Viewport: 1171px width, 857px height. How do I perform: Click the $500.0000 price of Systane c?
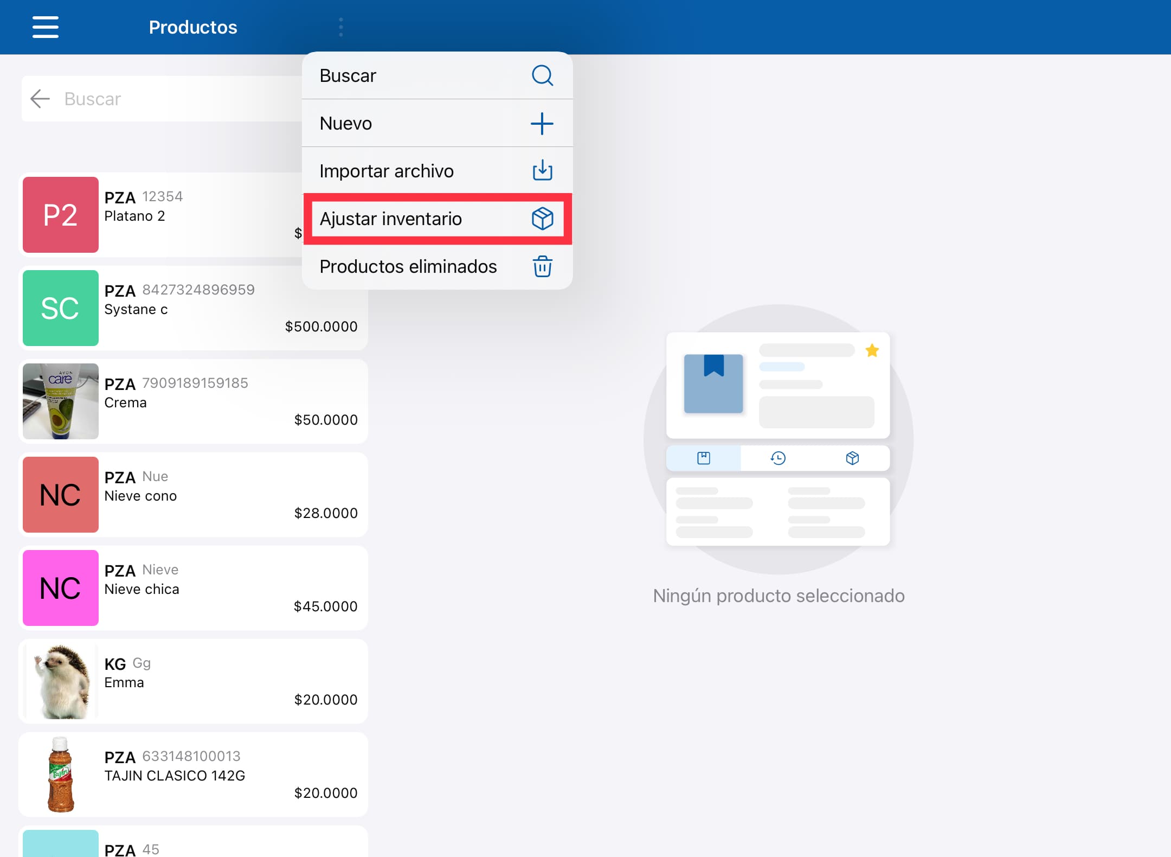coord(321,327)
